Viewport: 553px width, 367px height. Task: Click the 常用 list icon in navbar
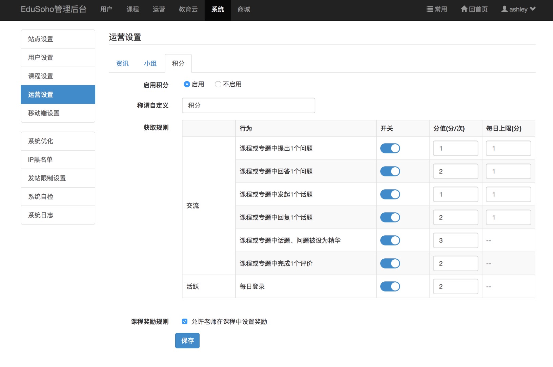pyautogui.click(x=430, y=9)
